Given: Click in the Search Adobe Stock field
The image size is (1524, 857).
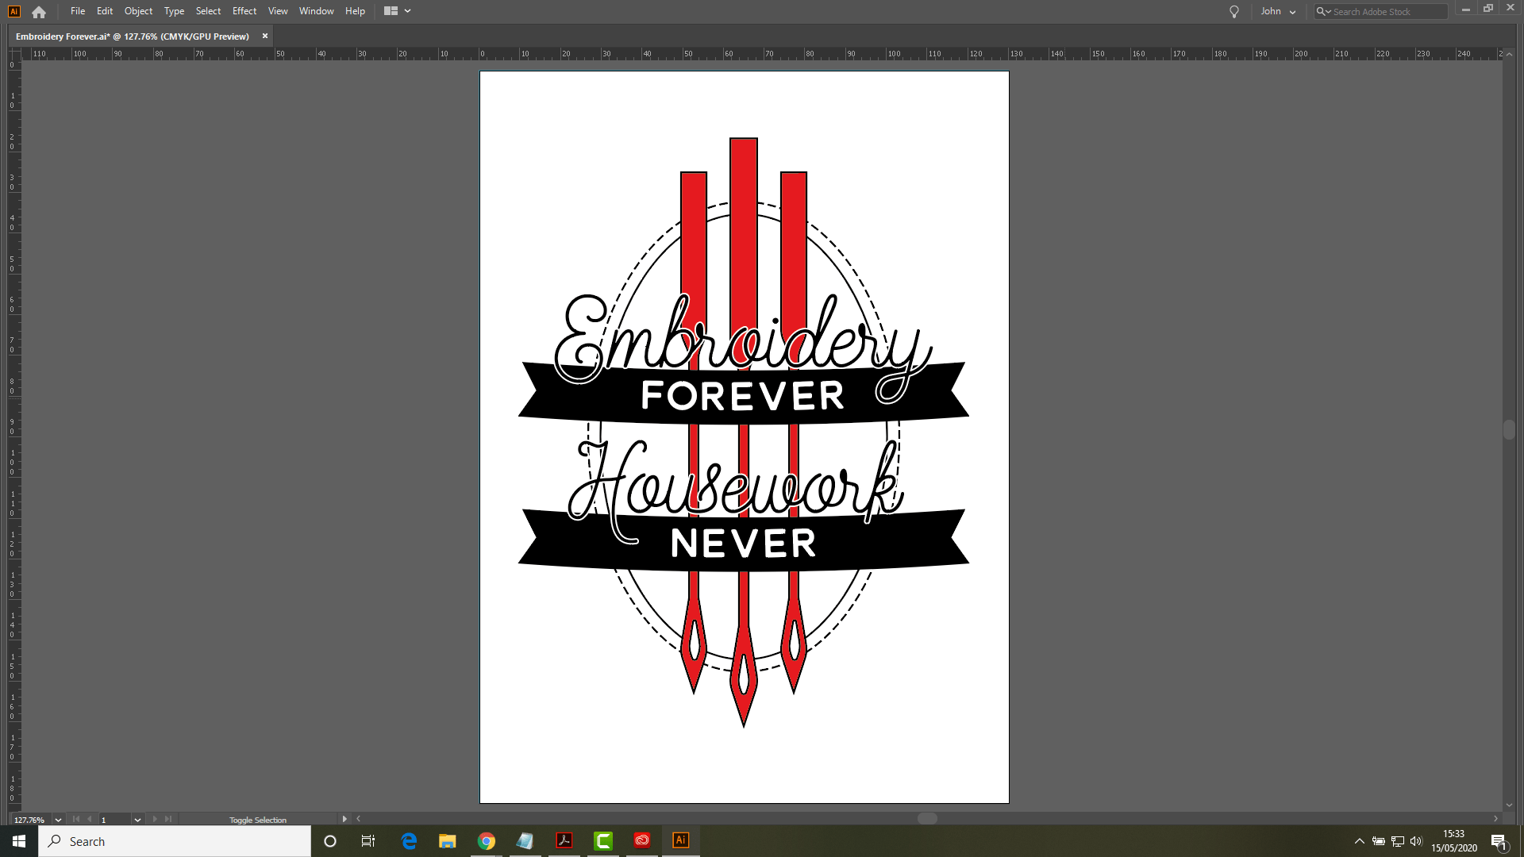Looking at the screenshot, I should click(1387, 12).
